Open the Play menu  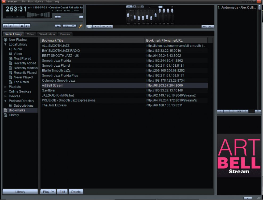point(30,2)
